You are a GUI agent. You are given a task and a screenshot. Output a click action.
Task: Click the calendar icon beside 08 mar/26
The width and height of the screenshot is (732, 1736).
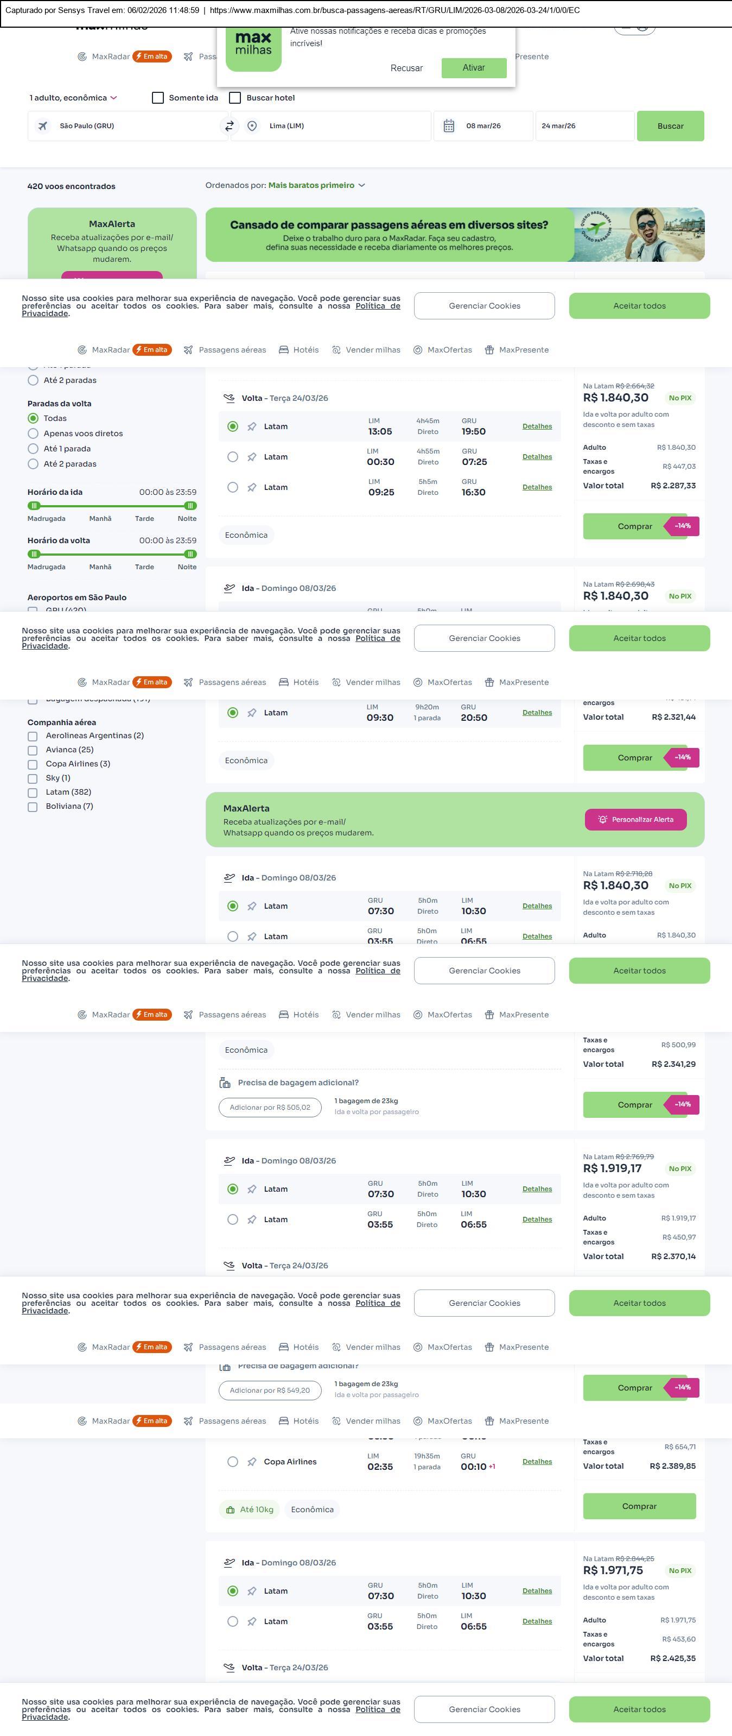449,126
